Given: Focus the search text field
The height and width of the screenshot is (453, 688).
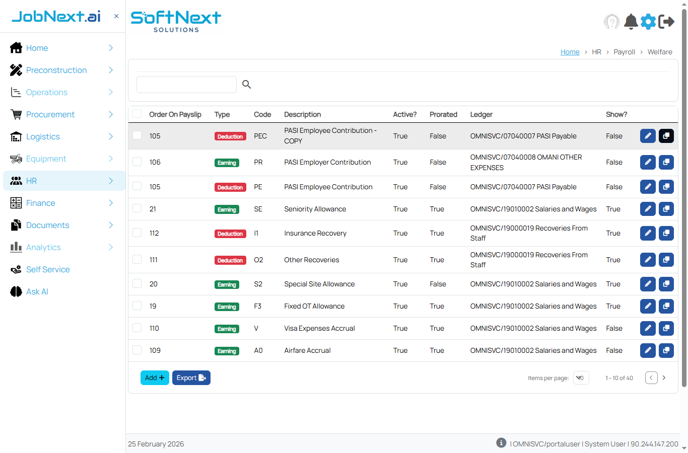Looking at the screenshot, I should click(x=186, y=85).
